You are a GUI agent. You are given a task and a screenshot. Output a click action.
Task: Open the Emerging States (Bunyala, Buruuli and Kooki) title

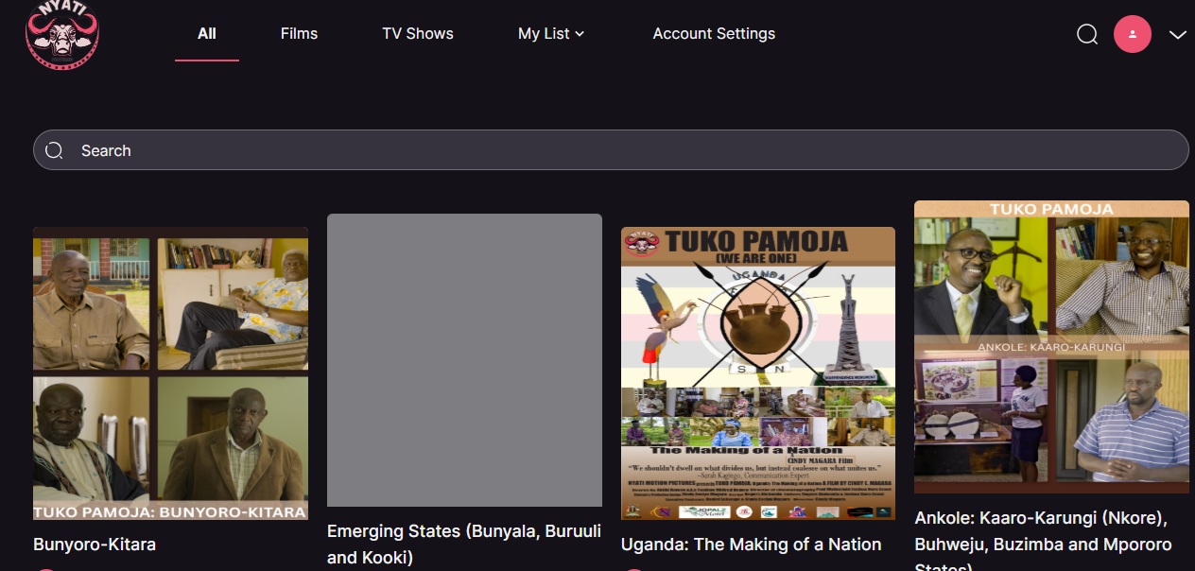point(463,544)
